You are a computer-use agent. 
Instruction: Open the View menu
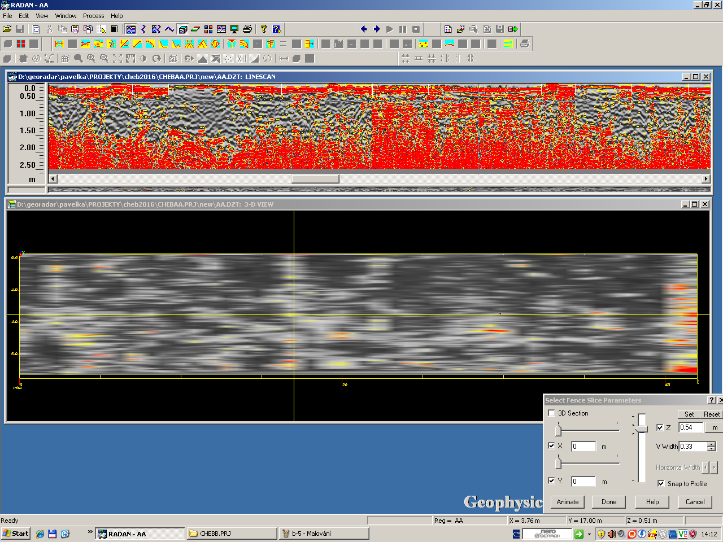42,16
